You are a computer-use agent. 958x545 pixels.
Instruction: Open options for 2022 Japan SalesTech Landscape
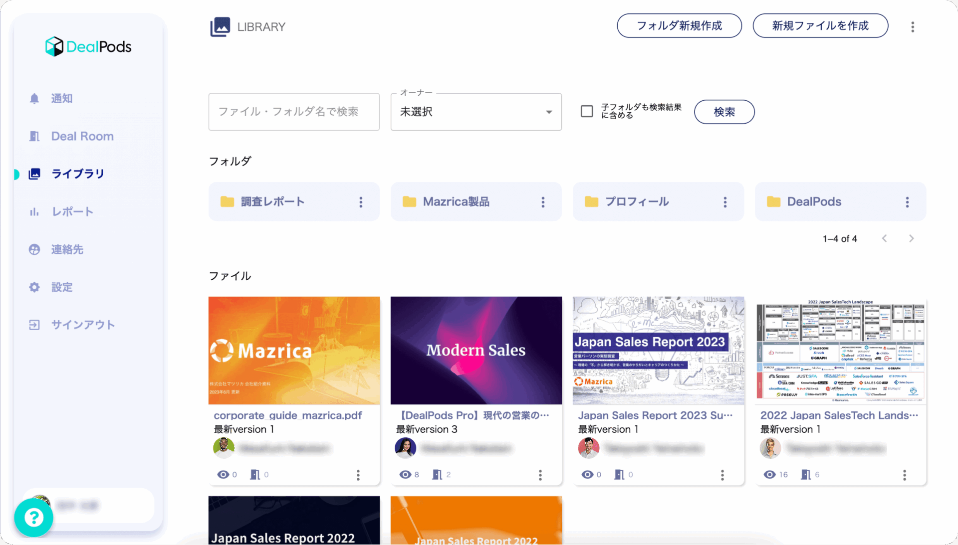pyautogui.click(x=904, y=475)
